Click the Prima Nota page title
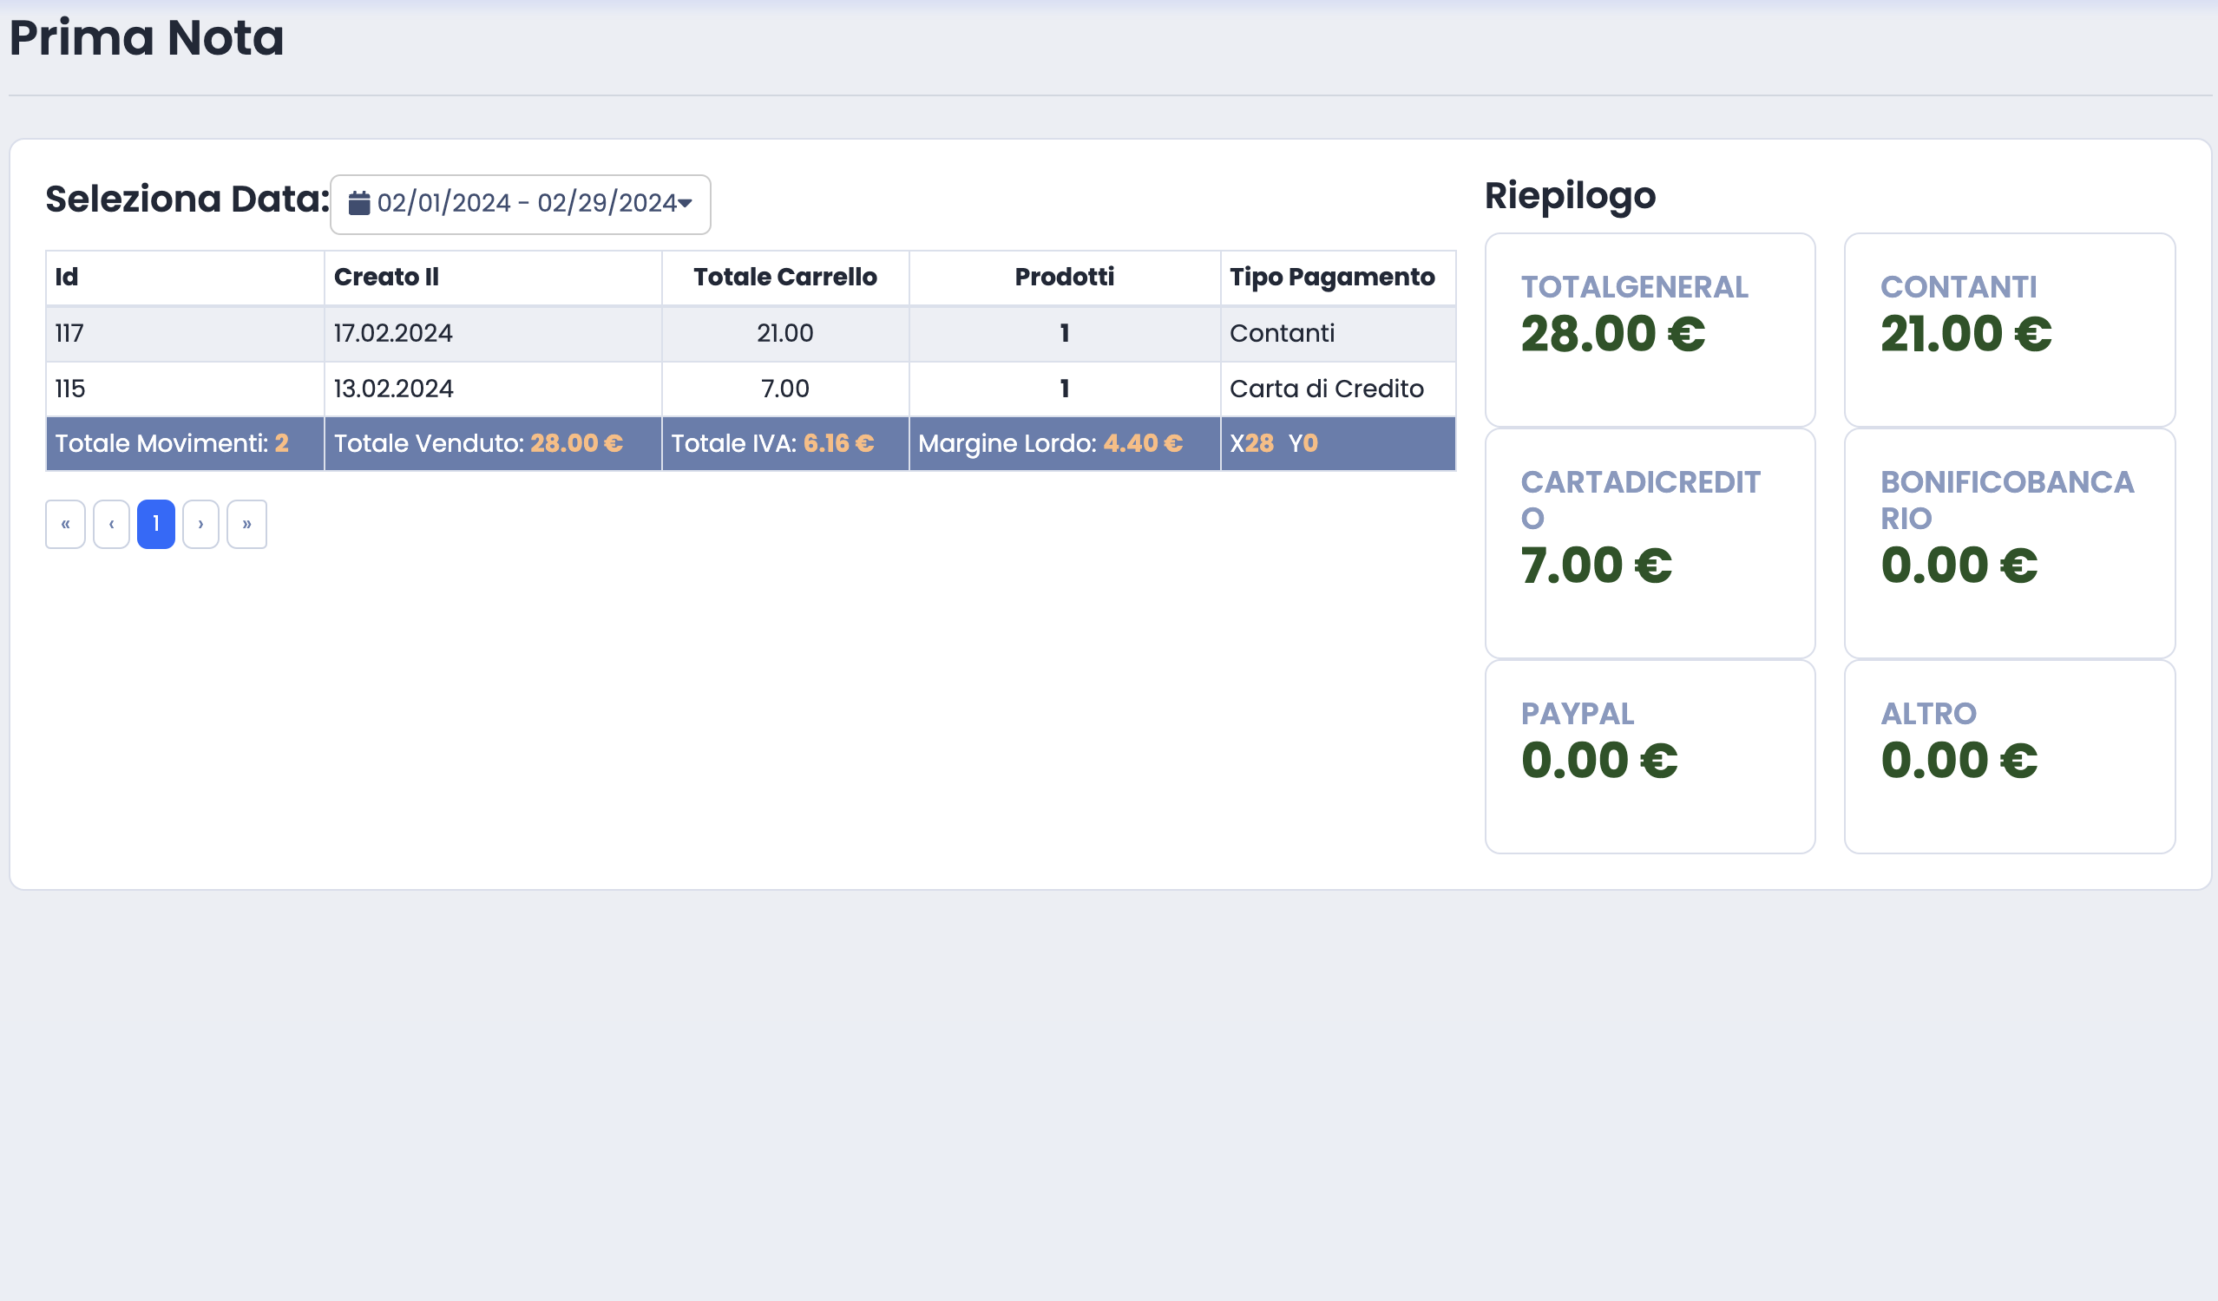 [x=146, y=38]
